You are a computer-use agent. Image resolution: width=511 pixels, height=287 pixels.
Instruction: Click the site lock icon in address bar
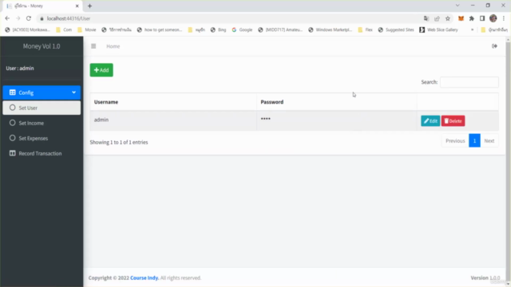point(42,18)
